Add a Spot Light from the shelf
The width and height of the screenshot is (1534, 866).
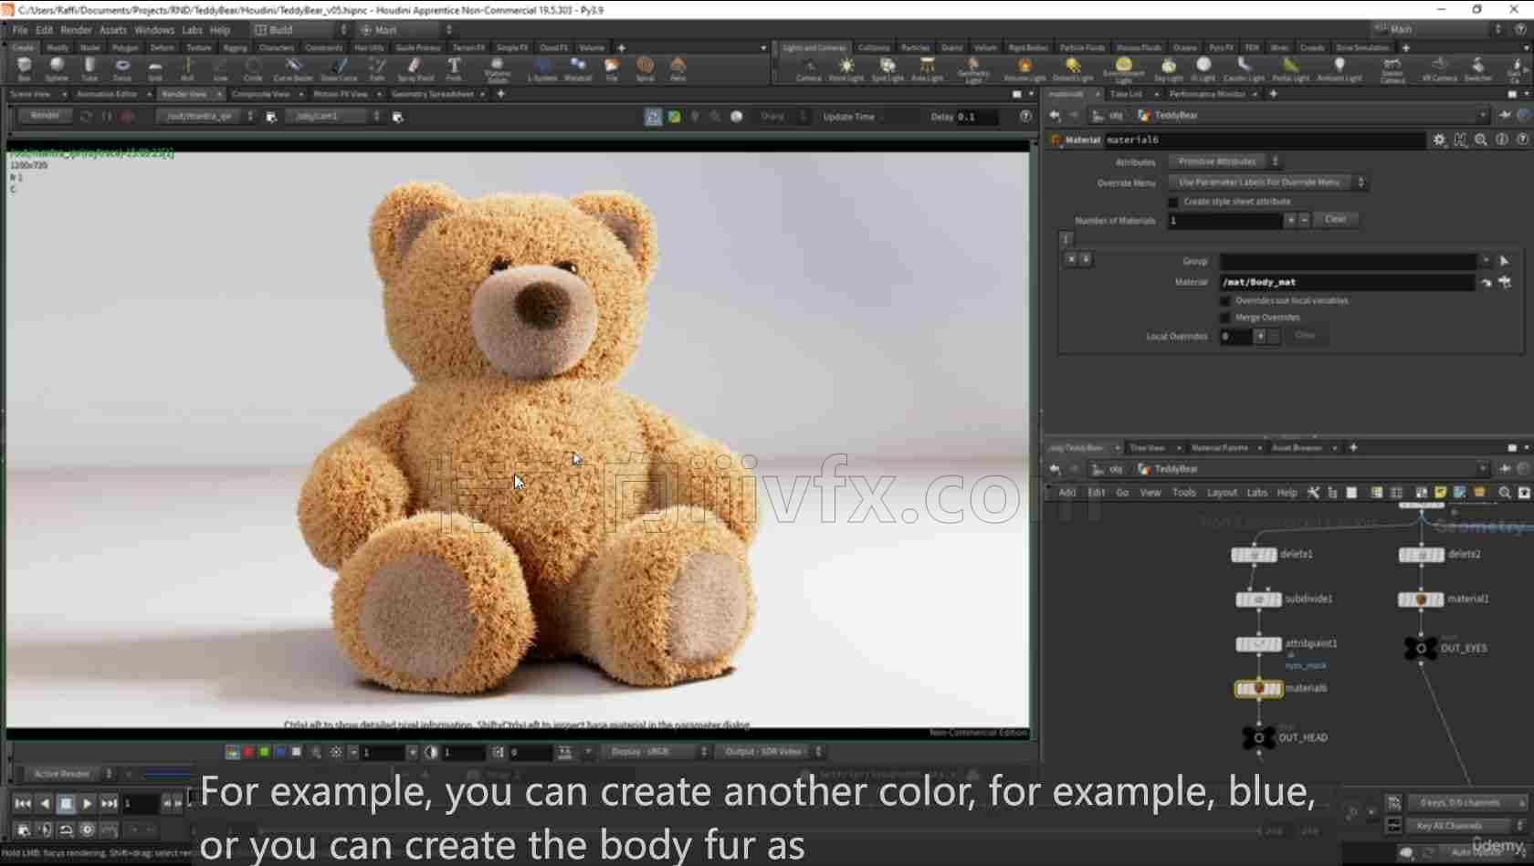(x=888, y=68)
